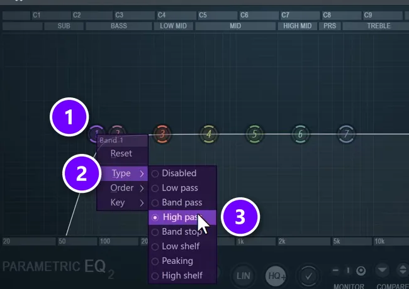Click the monitor dash icon
This screenshot has width=409, height=289.
(x=336, y=271)
